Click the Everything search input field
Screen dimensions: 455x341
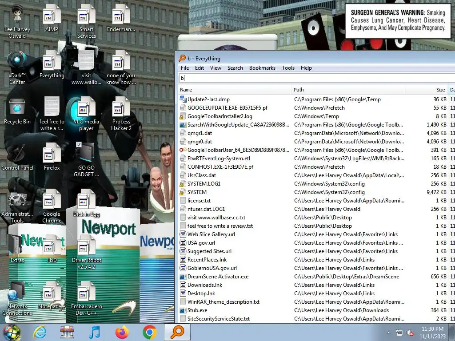[316, 78]
